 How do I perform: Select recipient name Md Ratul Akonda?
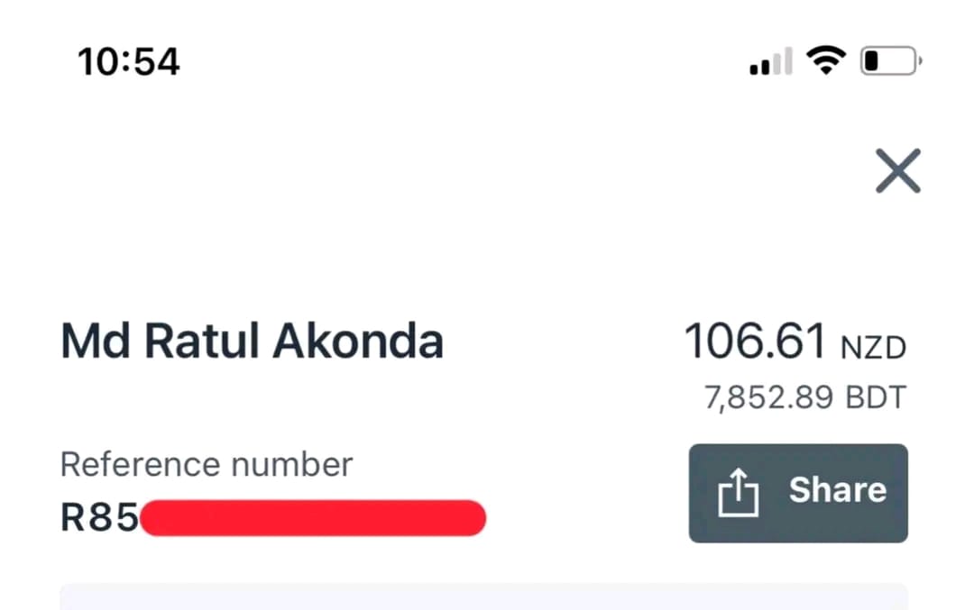pos(252,342)
